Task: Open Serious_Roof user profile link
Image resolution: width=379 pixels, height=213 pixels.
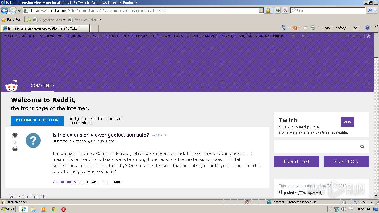Action: 102,141
